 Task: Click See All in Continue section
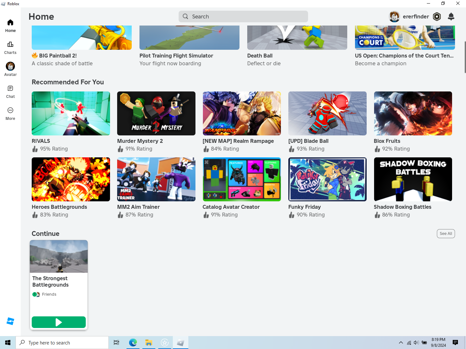pyautogui.click(x=446, y=234)
